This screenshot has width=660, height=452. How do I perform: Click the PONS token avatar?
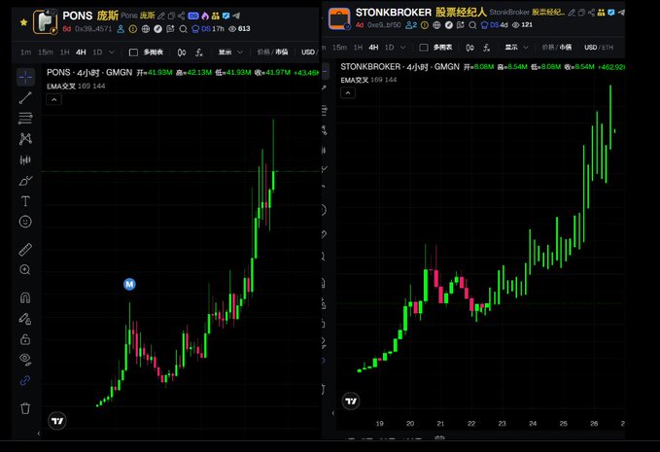tap(45, 21)
